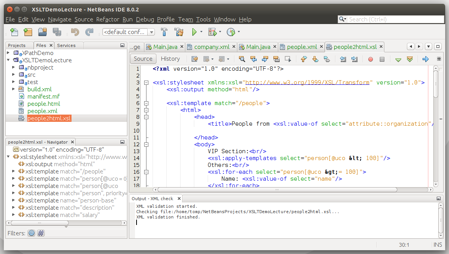Start macro recording with red circle
The width and height of the screenshot is (449, 254).
pos(371,59)
